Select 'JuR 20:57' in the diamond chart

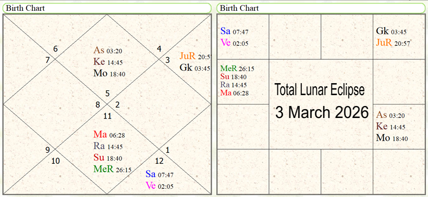tap(195, 56)
